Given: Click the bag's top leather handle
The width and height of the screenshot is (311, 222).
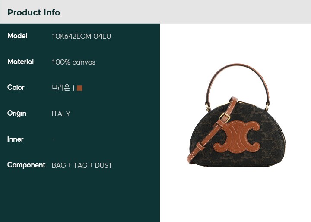Looking at the screenshot, I should (x=238, y=84).
